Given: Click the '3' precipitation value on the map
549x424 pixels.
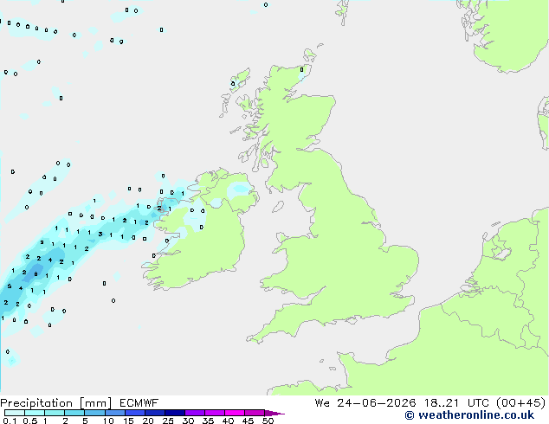Looking at the screenshot, I should (100, 234).
